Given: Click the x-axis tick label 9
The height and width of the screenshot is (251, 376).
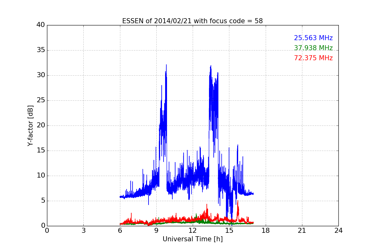Looking at the screenshot, I should pos(156,231).
